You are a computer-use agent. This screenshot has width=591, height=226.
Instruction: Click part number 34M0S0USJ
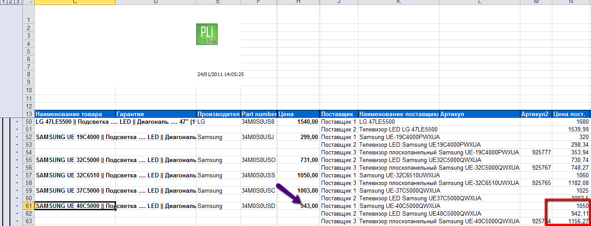pos(259,136)
